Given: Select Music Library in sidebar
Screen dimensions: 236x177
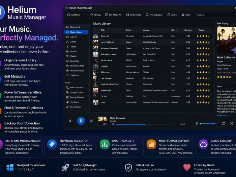Looking at the screenshot, I should 76,32.
